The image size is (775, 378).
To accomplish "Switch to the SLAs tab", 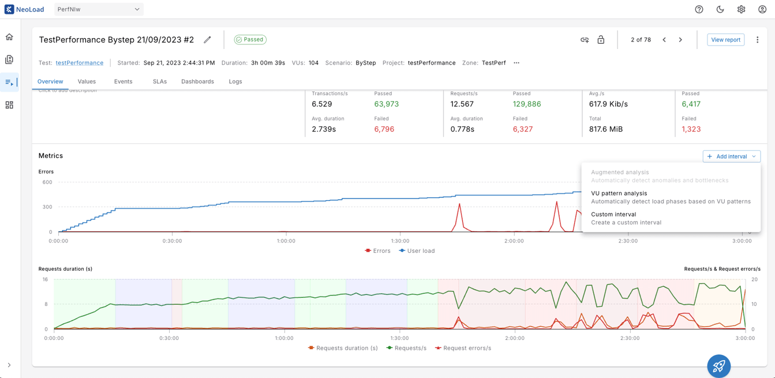I will point(160,81).
